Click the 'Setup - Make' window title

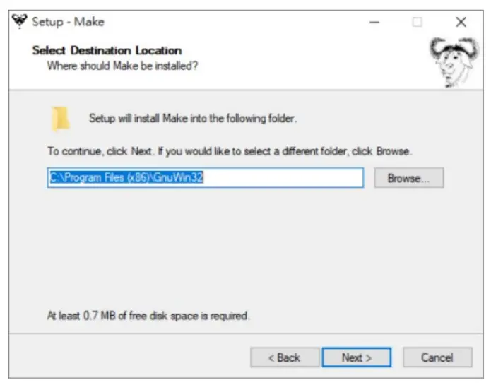point(68,22)
